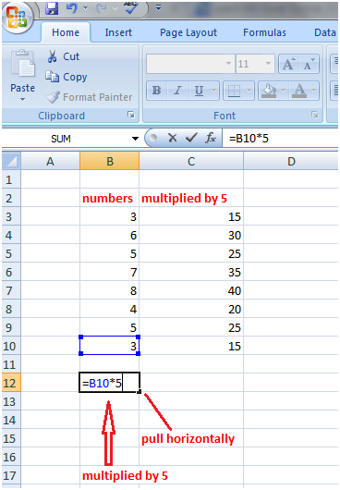340x490 pixels.
Task: Click the Insert Function fx icon
Action: (211, 138)
